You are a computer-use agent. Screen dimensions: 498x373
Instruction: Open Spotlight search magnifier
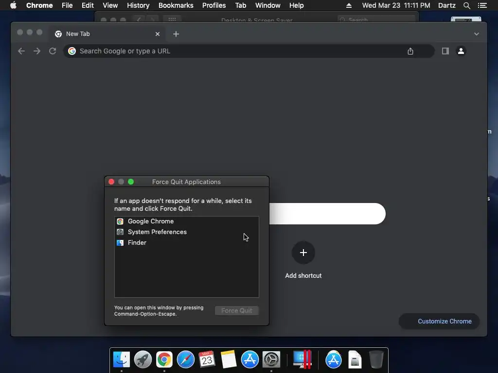click(466, 5)
